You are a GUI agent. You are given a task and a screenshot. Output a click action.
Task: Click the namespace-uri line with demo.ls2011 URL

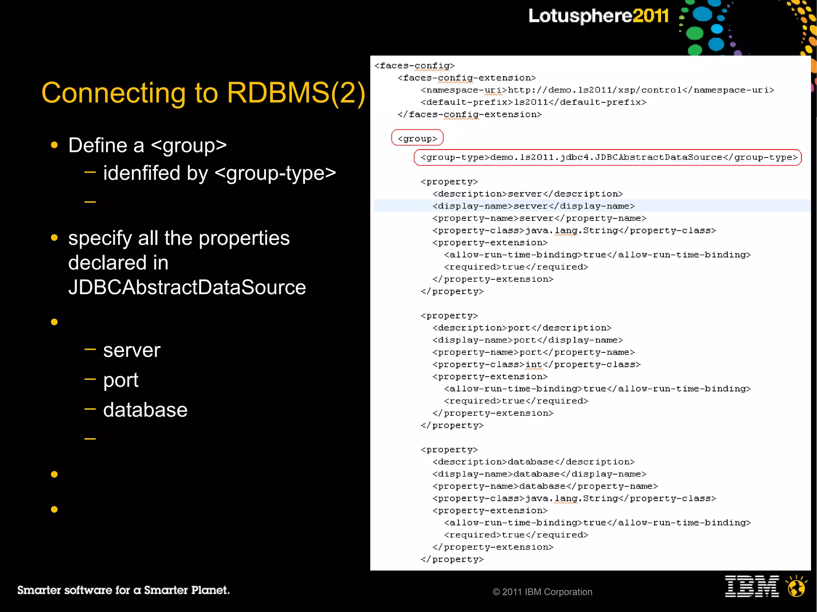click(597, 90)
